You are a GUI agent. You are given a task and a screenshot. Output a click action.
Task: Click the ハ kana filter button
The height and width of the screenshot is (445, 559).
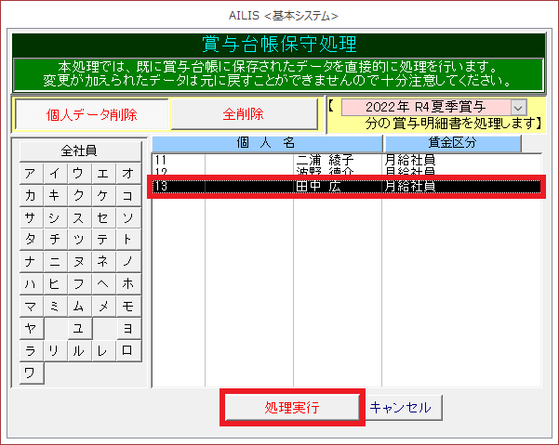[x=31, y=283]
